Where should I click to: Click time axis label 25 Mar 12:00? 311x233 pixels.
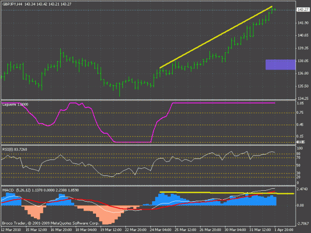(186, 230)
